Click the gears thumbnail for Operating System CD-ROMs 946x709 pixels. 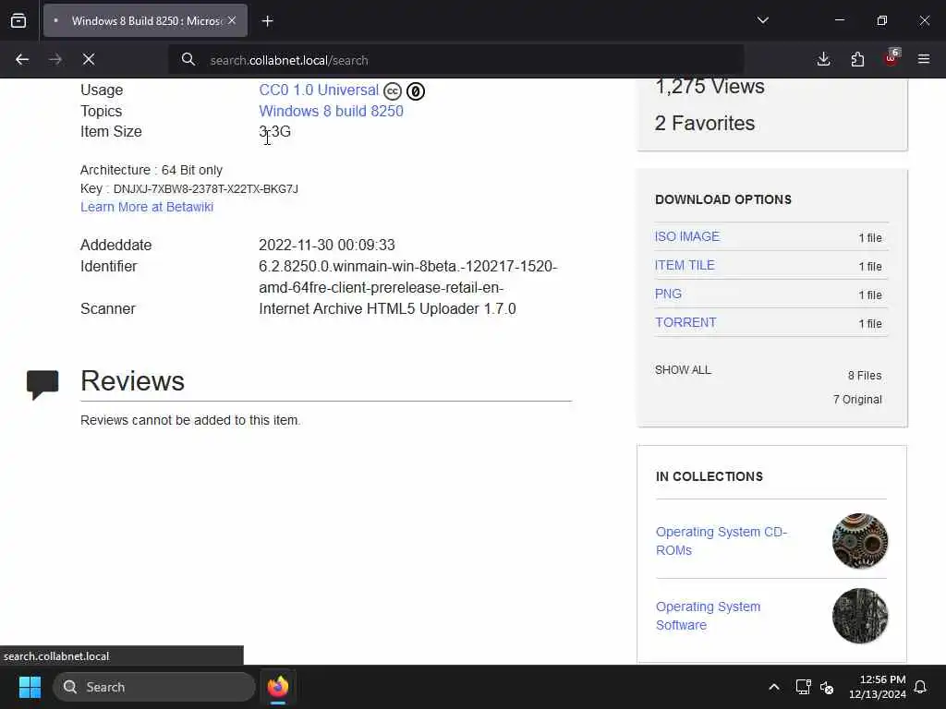coord(860,541)
